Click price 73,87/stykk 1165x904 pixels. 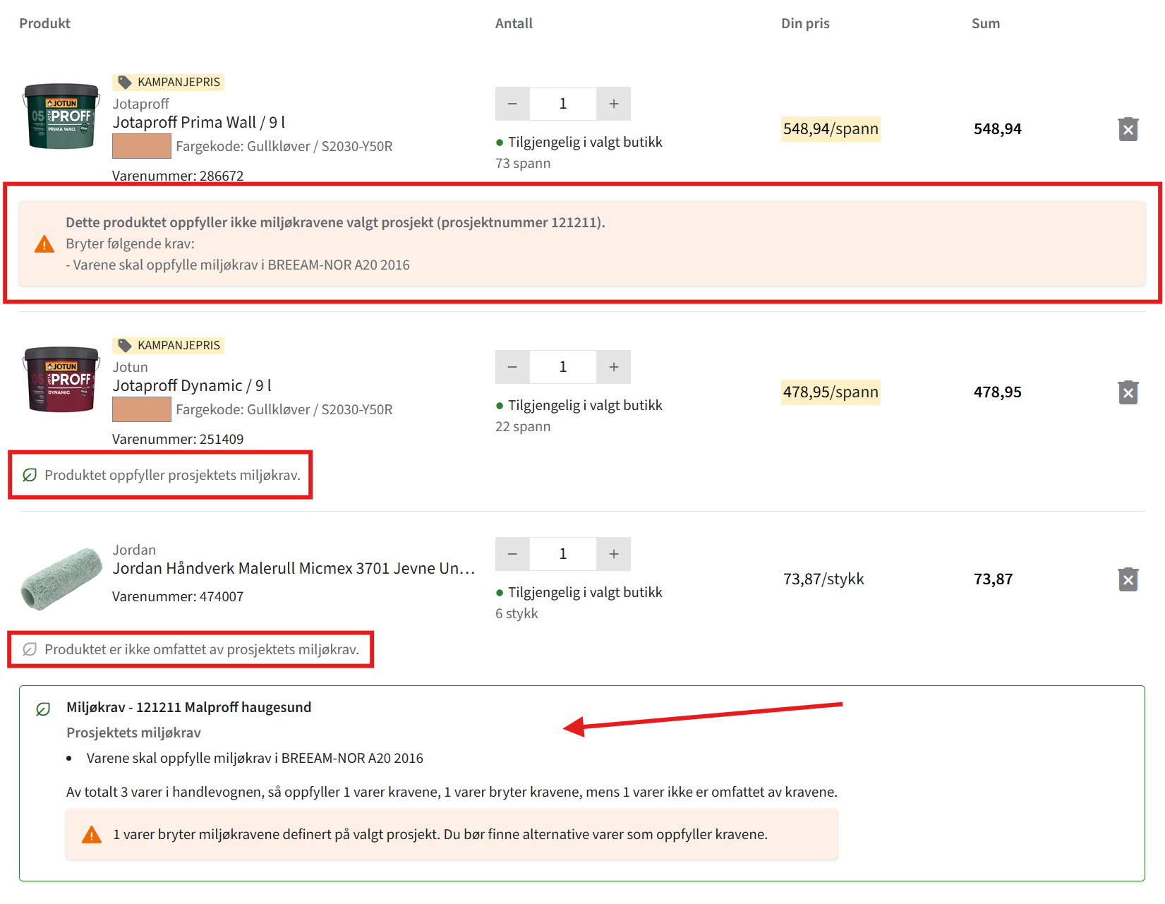tap(823, 579)
